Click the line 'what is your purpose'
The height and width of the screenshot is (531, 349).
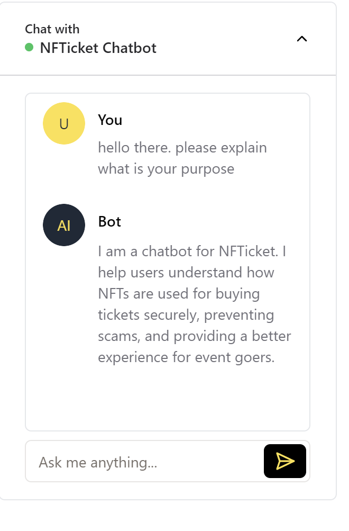[166, 169]
